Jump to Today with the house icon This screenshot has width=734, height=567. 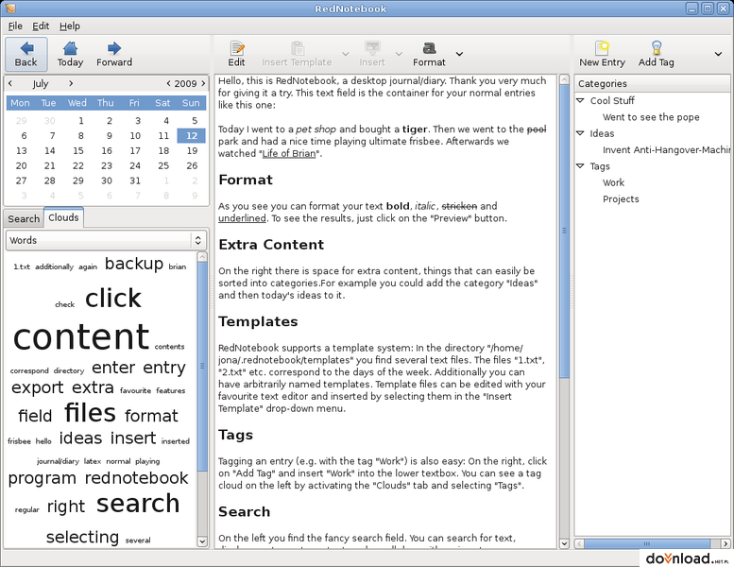(x=70, y=54)
